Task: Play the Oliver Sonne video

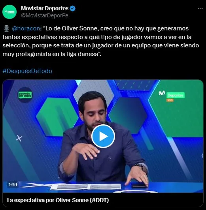Action: click(103, 136)
